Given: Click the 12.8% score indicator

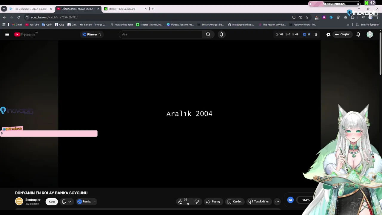Looking at the screenshot, I should 306,200.
